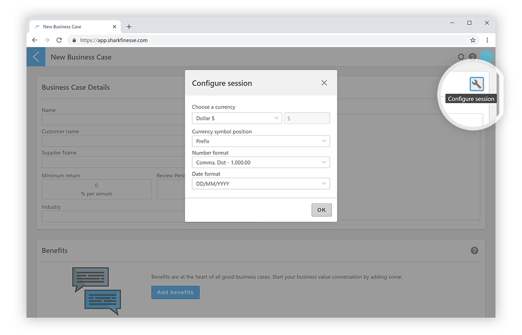Confirm settings with the OK button

pyautogui.click(x=321, y=210)
